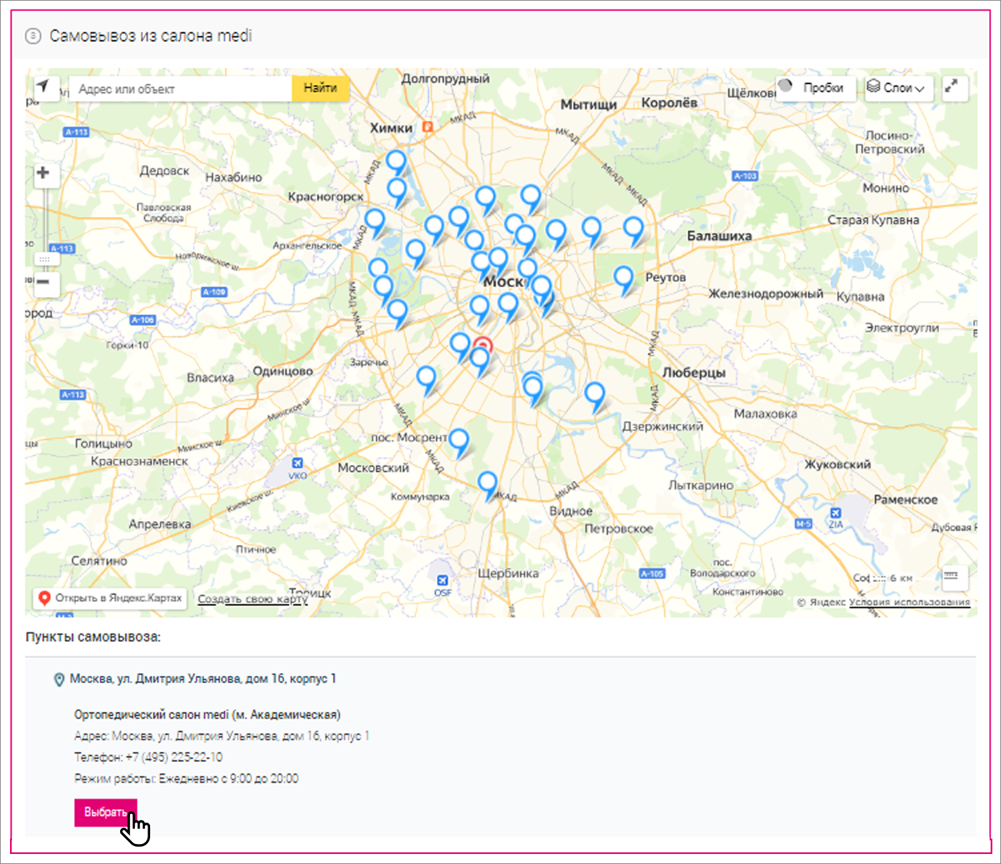The width and height of the screenshot is (1001, 864).
Task: Click the phone number +7 (495) 225-22-10
Action: point(174,757)
